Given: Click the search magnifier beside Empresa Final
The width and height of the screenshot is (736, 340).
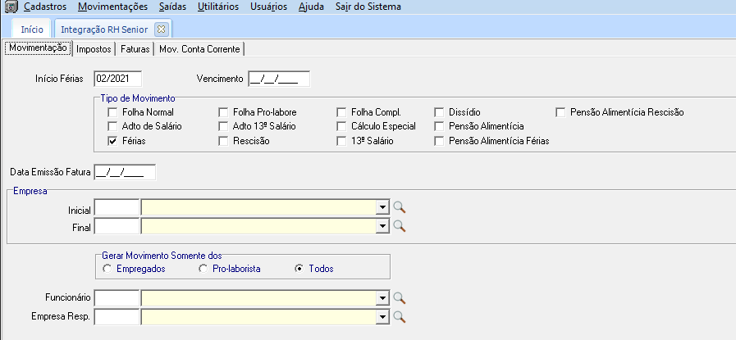Looking at the screenshot, I should [400, 226].
